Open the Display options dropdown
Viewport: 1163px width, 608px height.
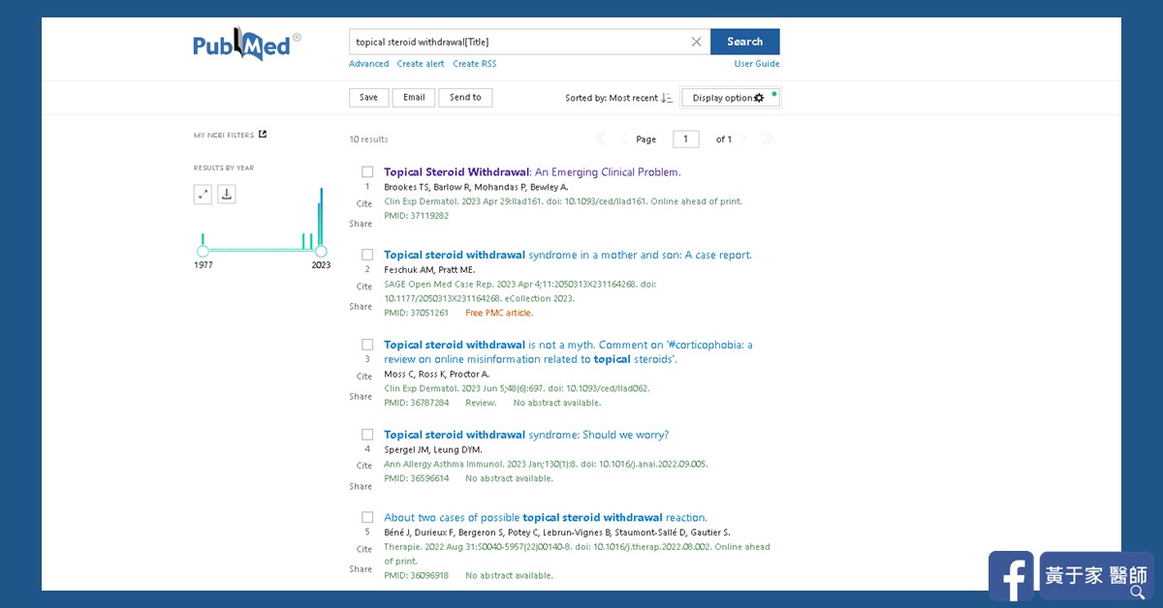pyautogui.click(x=730, y=98)
